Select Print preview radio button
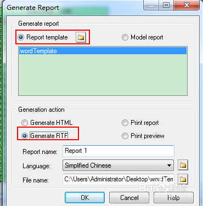The image size is (203, 206). pyautogui.click(x=125, y=136)
